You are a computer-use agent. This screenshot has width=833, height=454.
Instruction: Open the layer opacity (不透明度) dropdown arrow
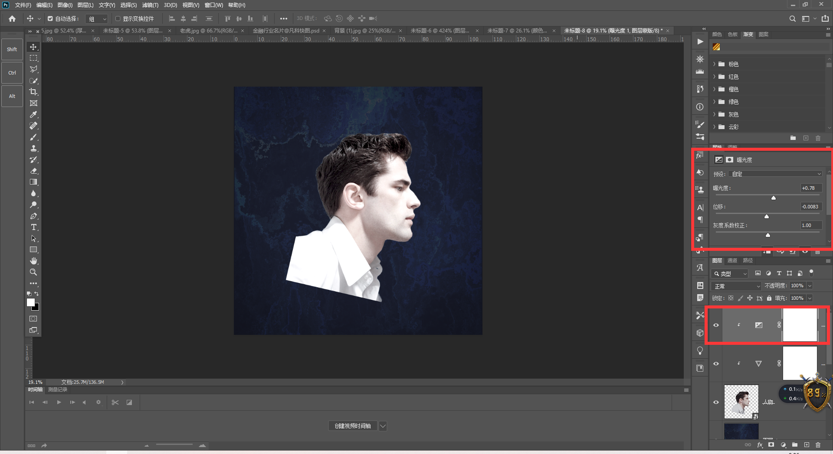(x=810, y=286)
